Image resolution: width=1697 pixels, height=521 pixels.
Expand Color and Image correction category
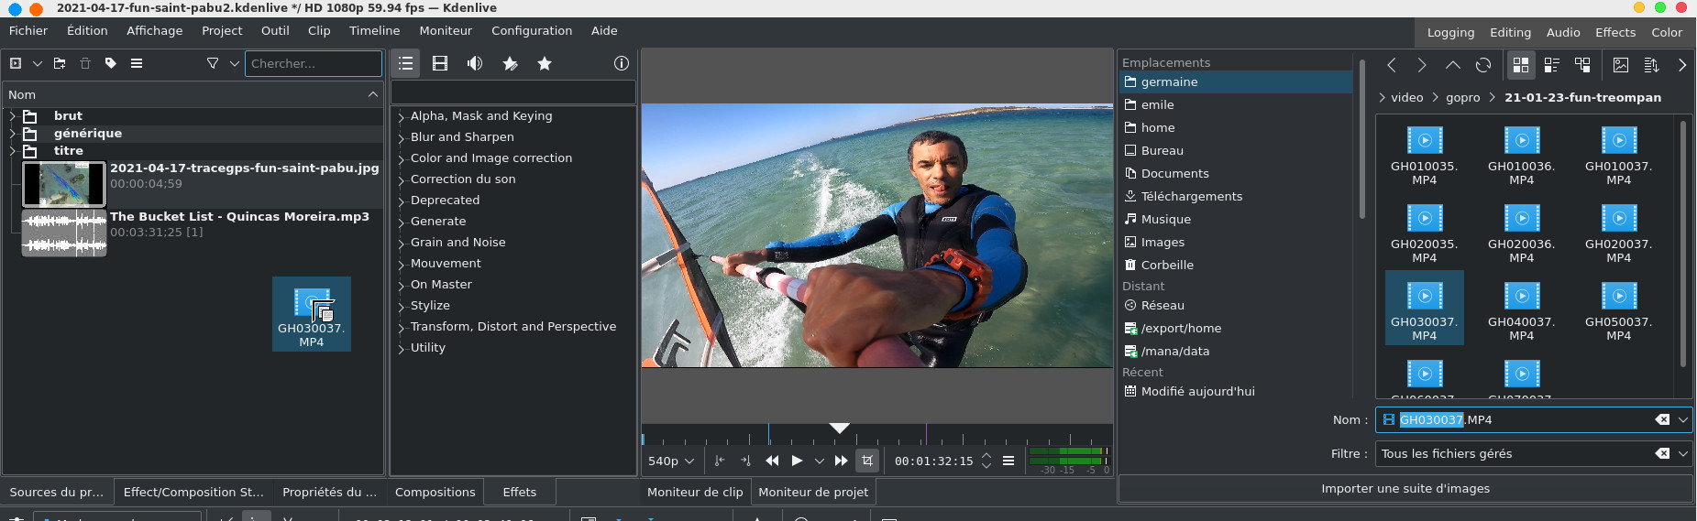point(402,159)
